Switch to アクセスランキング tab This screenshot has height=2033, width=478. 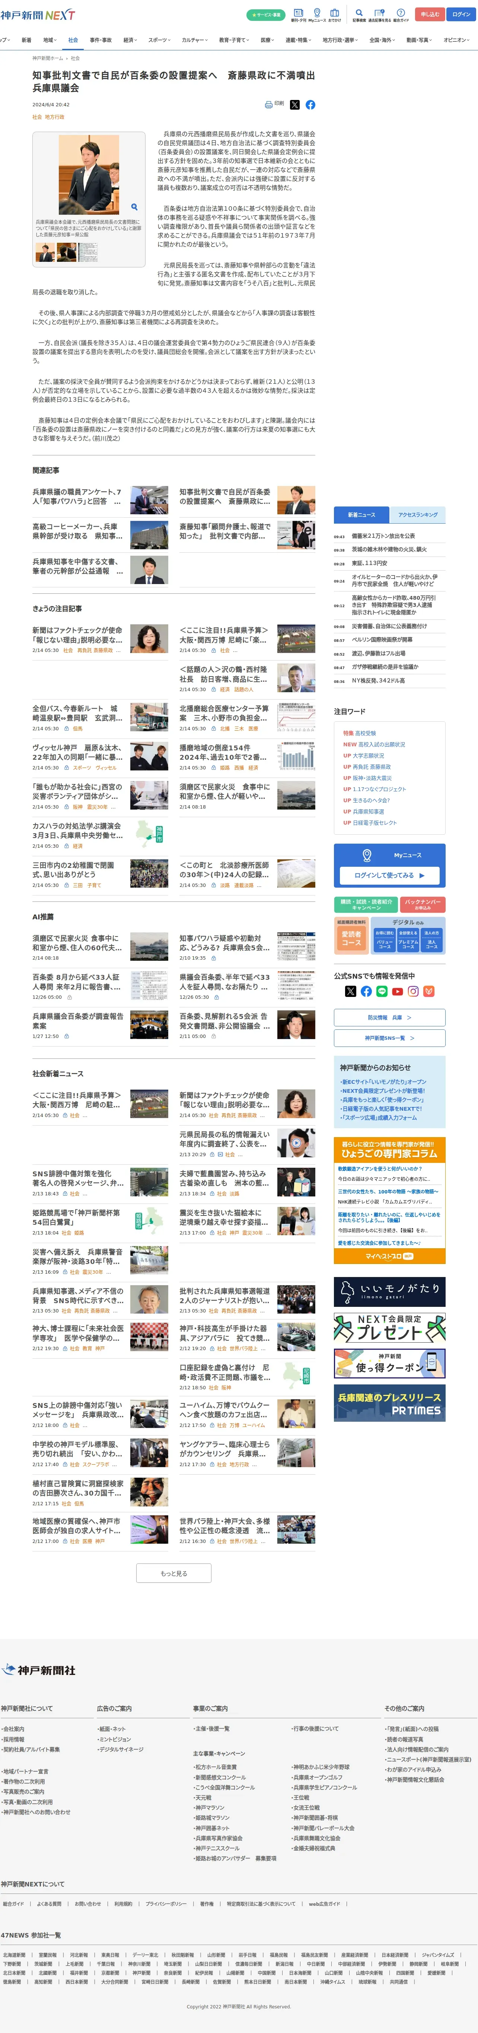(x=418, y=515)
